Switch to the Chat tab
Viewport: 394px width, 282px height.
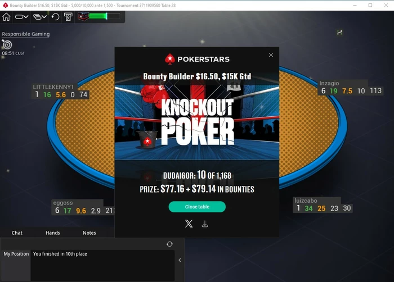coord(17,233)
